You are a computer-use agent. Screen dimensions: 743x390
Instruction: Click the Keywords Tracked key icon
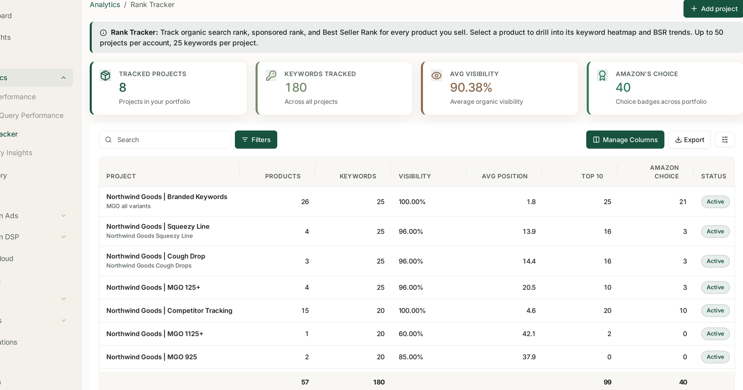(x=271, y=76)
